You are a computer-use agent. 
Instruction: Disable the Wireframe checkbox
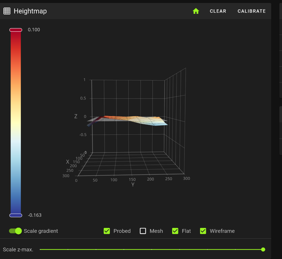coord(203,231)
